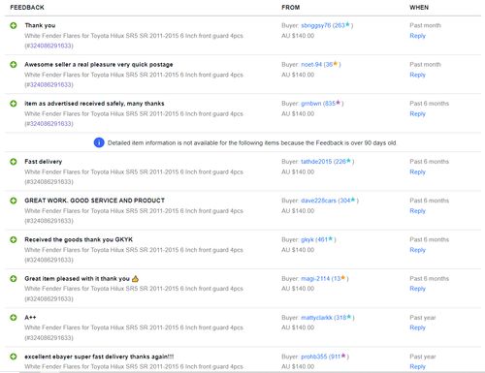Click the star icon next to sbriggsy76

coord(347,24)
